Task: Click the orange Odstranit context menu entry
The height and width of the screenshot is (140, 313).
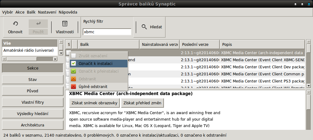Action: coord(98,79)
